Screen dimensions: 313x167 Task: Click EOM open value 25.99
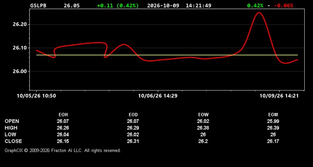pos(273,121)
